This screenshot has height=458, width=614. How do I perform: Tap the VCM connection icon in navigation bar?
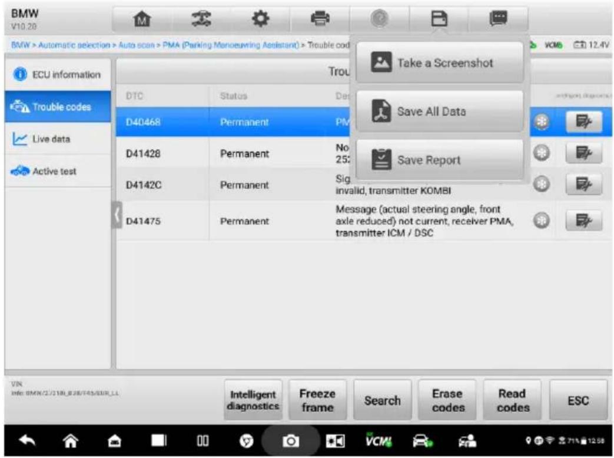click(x=379, y=440)
